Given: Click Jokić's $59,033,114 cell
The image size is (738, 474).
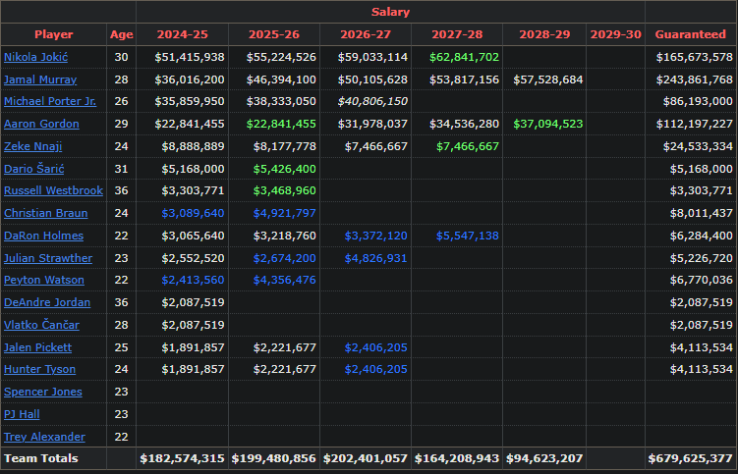Looking at the screenshot, I should point(372,57).
